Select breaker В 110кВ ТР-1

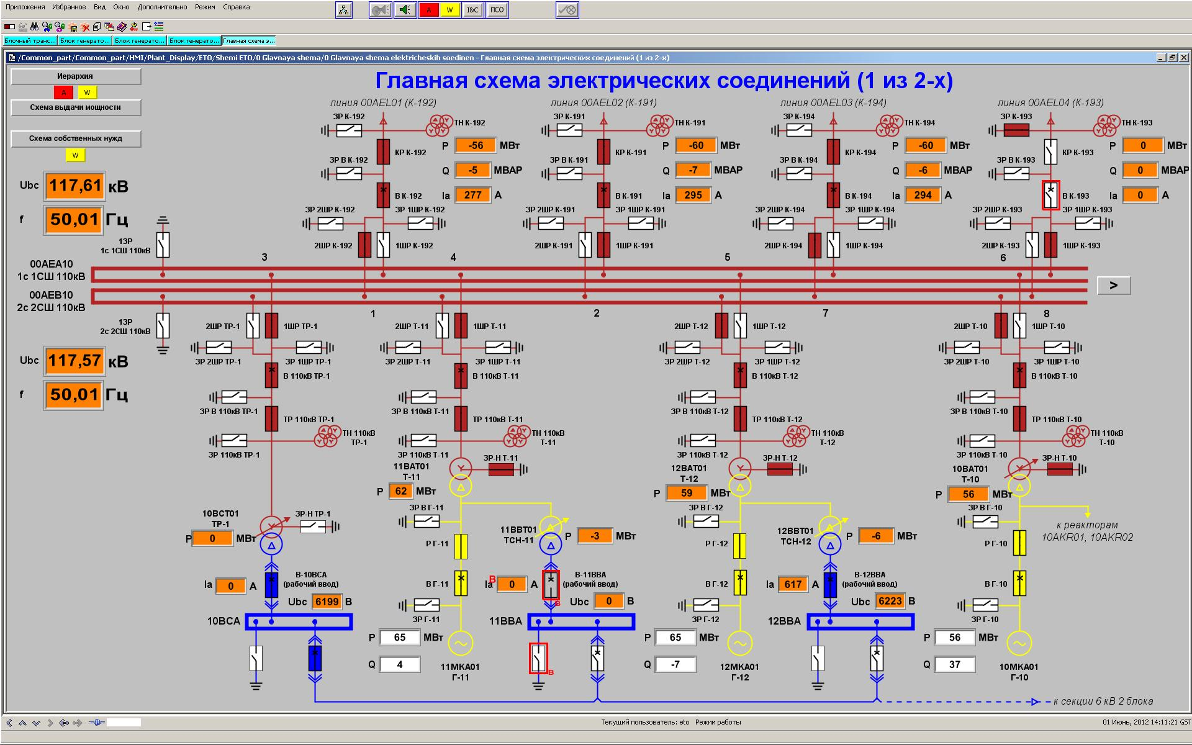[271, 375]
